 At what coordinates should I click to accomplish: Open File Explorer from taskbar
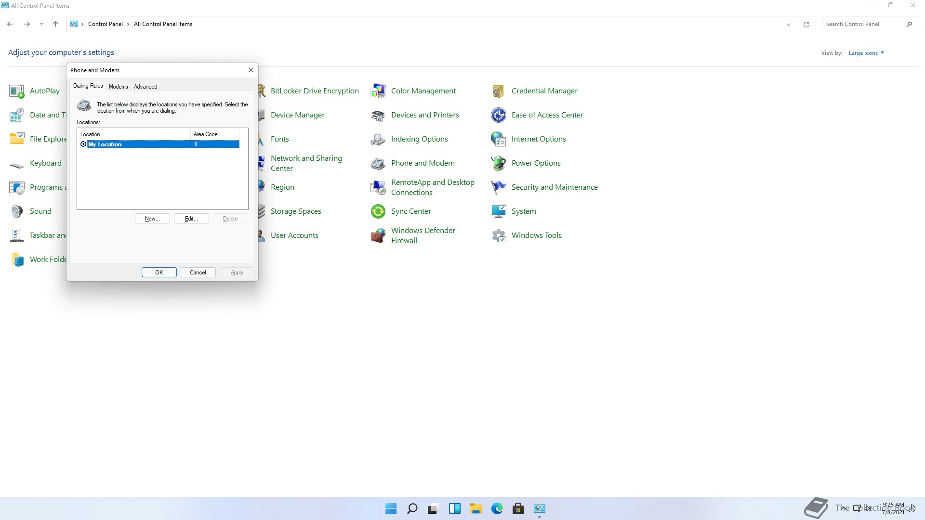(x=476, y=508)
